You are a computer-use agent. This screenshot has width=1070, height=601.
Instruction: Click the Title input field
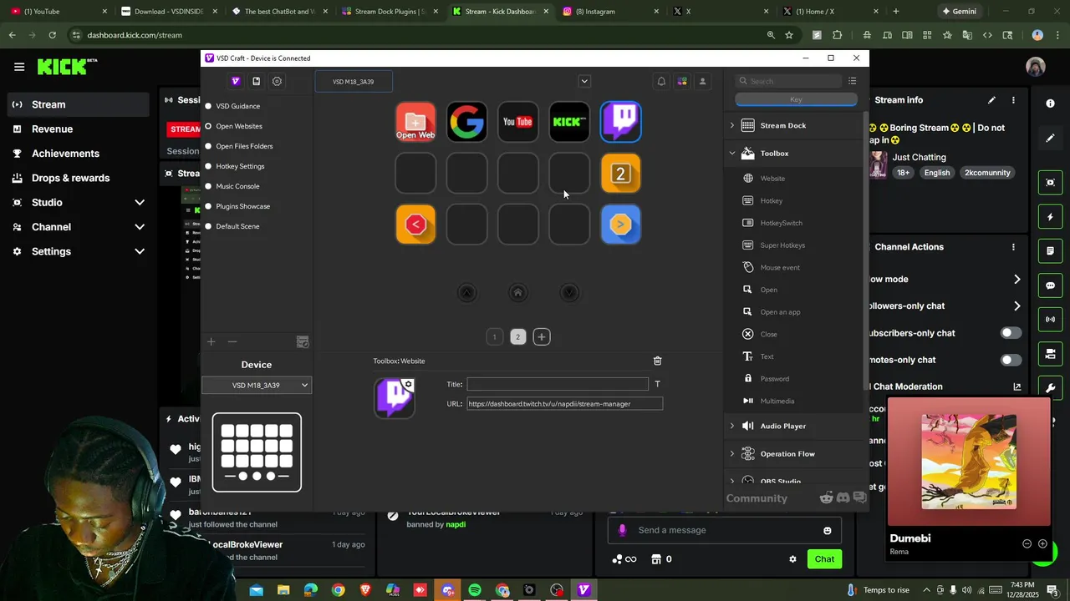click(x=558, y=384)
